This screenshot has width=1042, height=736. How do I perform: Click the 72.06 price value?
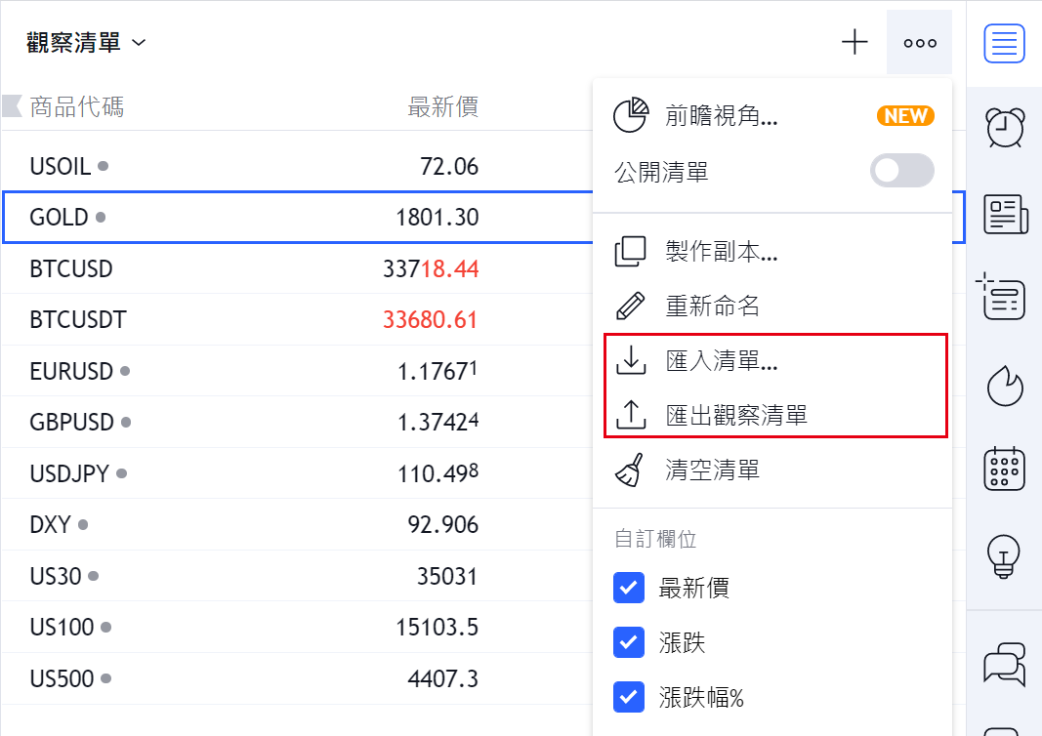(449, 166)
